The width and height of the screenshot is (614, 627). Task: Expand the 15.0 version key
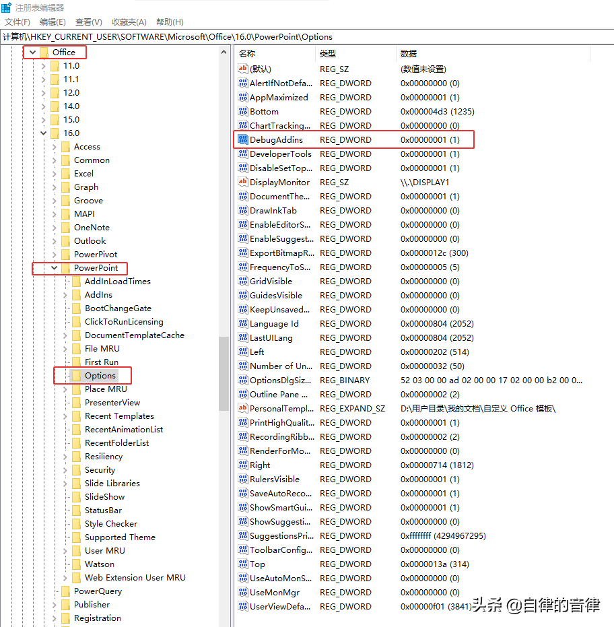44,120
